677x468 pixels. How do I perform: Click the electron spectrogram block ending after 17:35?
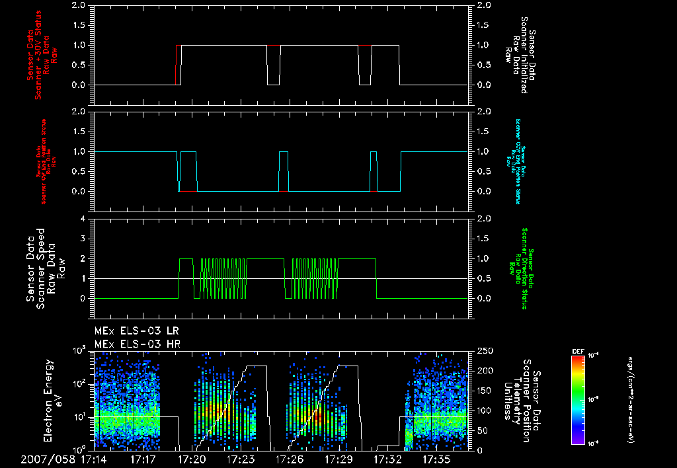(436, 401)
